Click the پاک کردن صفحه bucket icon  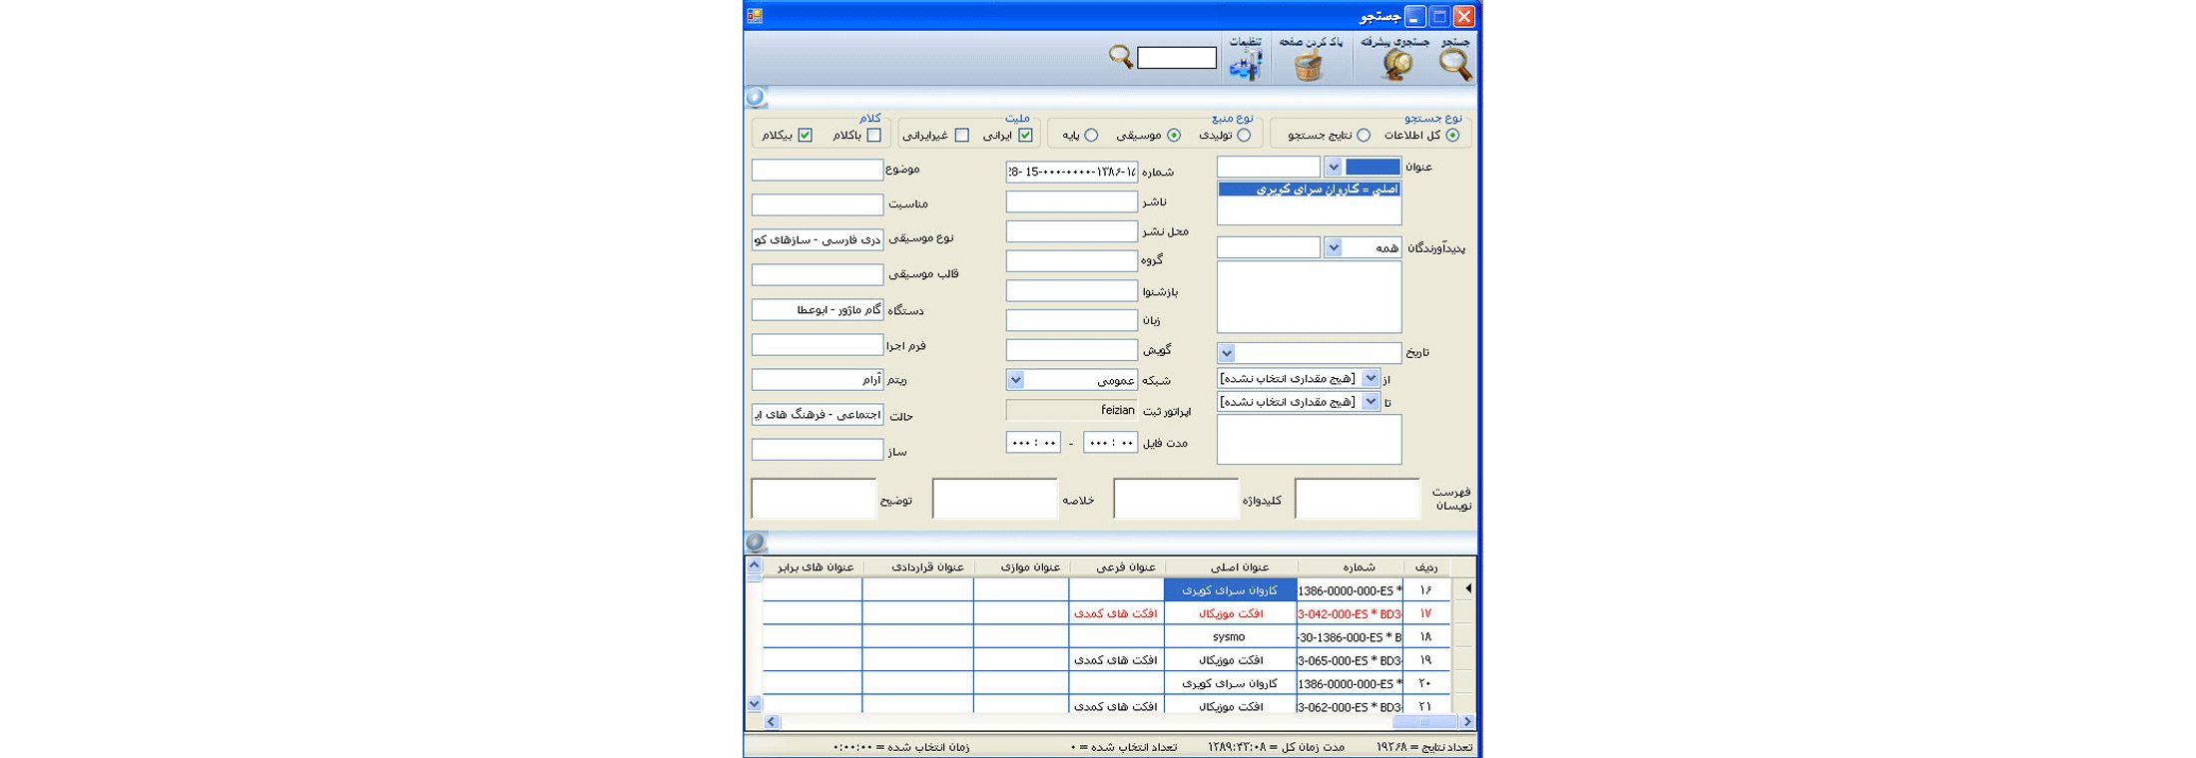point(1309,66)
